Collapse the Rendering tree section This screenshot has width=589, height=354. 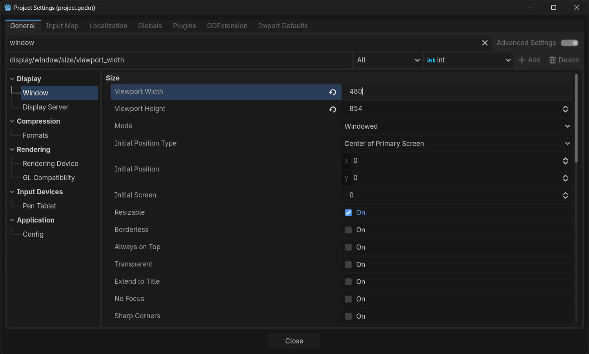12,150
